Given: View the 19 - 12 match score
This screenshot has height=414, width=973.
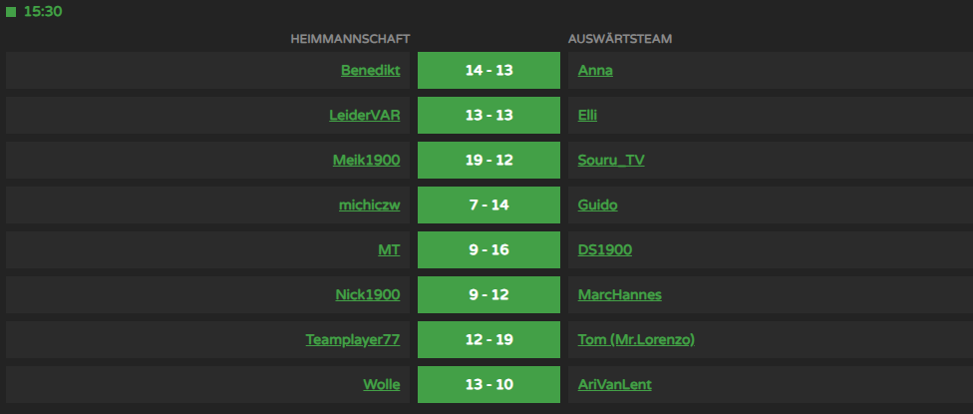Looking at the screenshot, I should (488, 161).
